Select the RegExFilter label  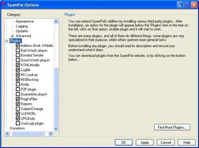tap(29, 99)
